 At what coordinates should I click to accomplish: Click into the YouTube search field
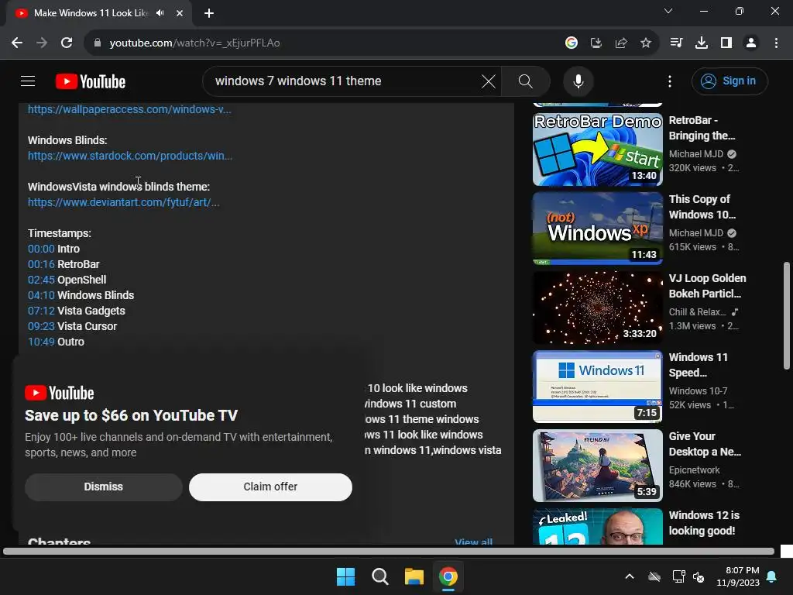pos(344,81)
